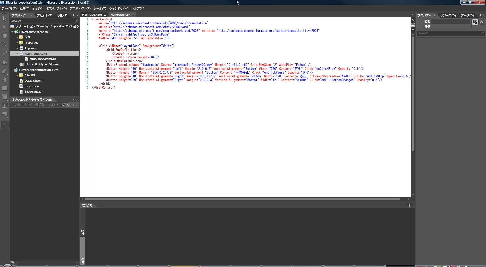
Task: Select the Pen tool
Action: point(5,80)
